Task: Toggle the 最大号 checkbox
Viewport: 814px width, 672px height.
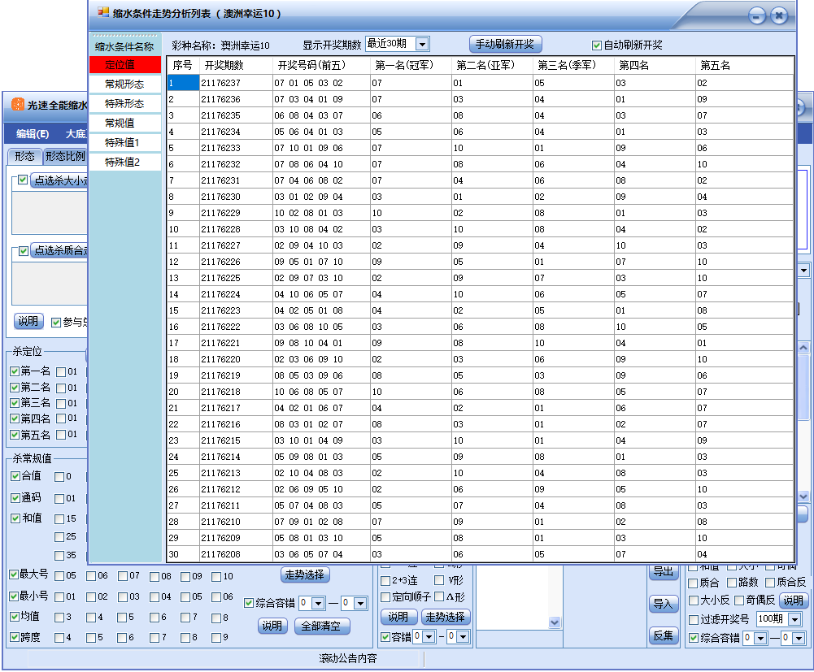Action: coord(15,575)
